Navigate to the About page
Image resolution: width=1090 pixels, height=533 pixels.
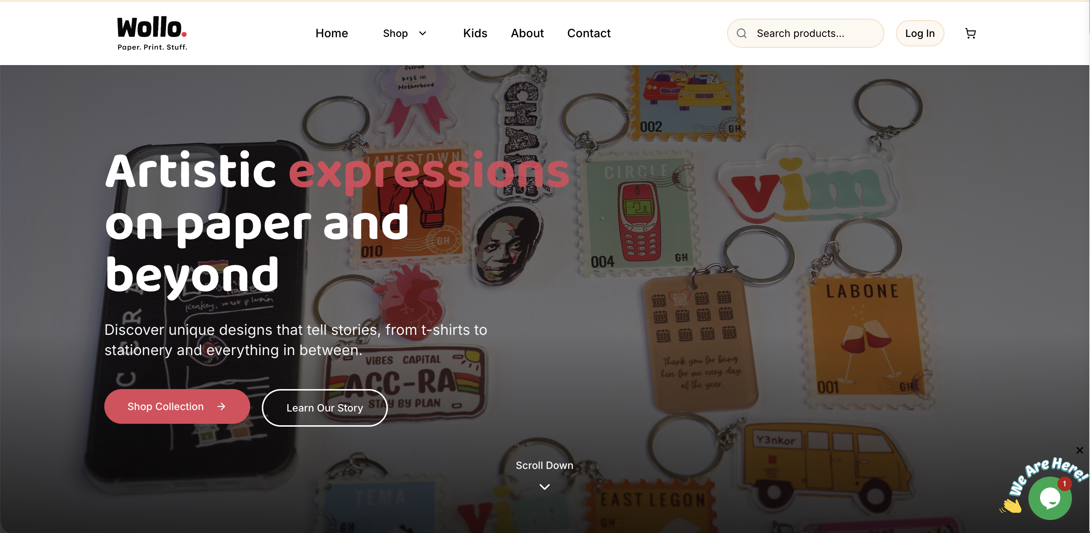click(x=527, y=33)
